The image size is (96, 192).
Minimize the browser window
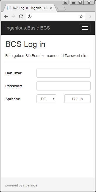[74, 2]
